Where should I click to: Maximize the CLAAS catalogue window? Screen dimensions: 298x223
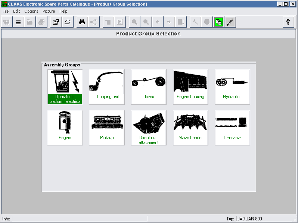pos(286,4)
